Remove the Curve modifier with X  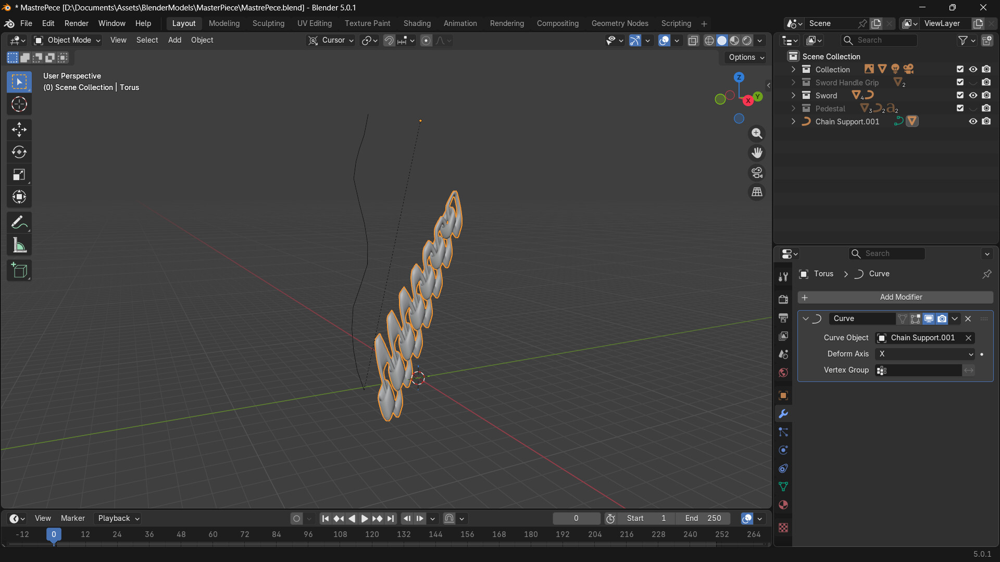point(968,318)
